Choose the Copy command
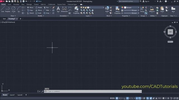Screen dimensions: 179x100 coord(30,10)
